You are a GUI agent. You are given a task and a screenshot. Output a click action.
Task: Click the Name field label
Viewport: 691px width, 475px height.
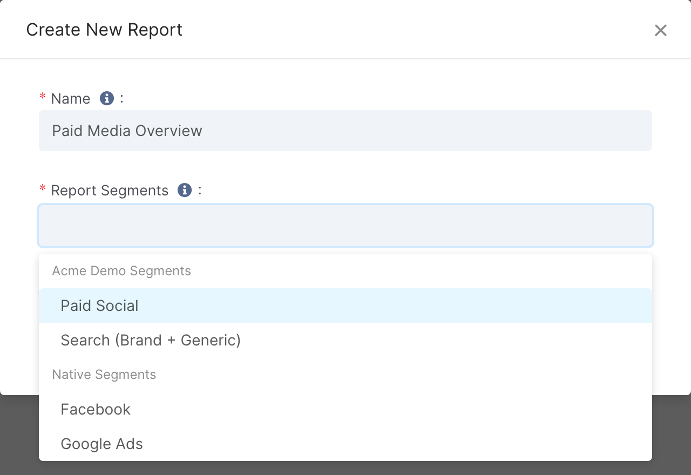point(71,99)
